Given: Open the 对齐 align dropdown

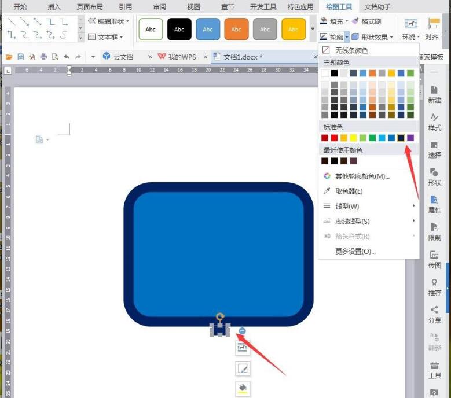Looking at the screenshot, I should tap(433, 29).
